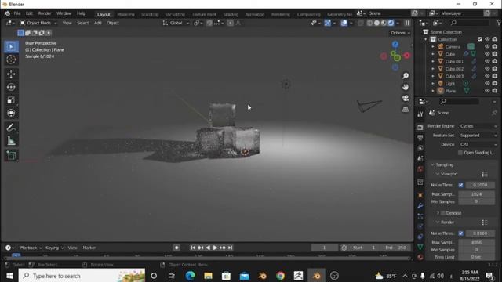Hide Cube in viewport
This screenshot has height=282, width=502.
click(487, 54)
